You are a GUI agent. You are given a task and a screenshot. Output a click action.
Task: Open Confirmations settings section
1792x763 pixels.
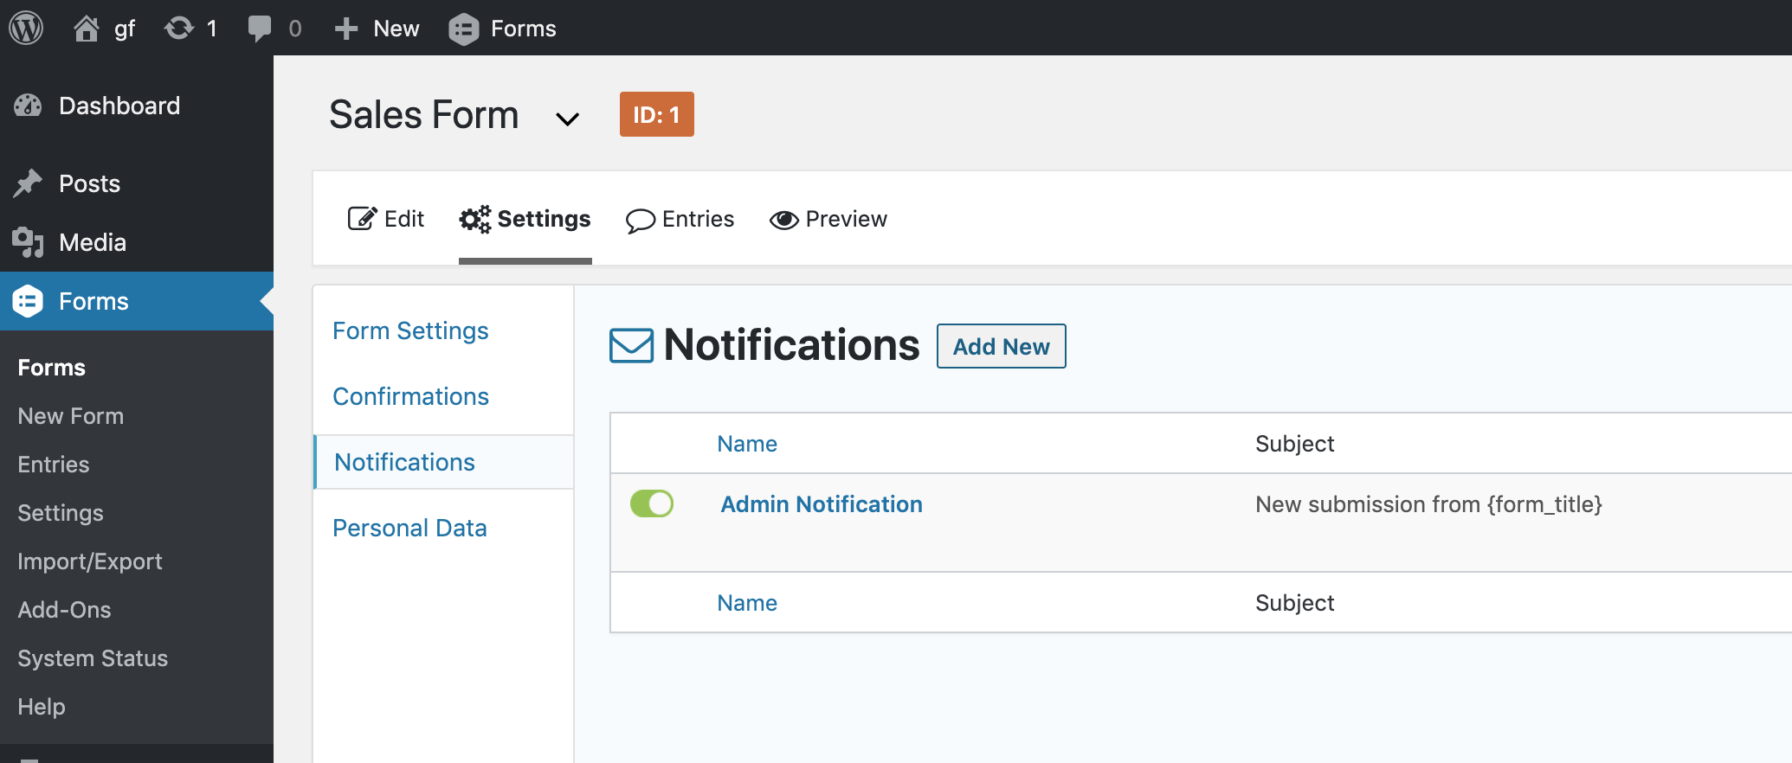tap(410, 396)
